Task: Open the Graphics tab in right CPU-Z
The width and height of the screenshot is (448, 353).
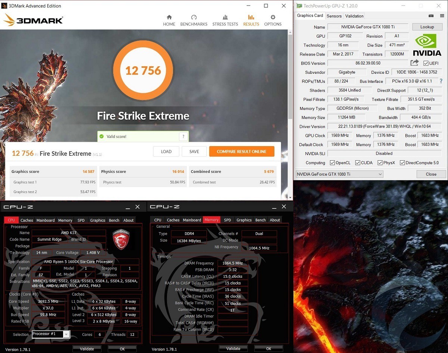Action: tap(244, 220)
